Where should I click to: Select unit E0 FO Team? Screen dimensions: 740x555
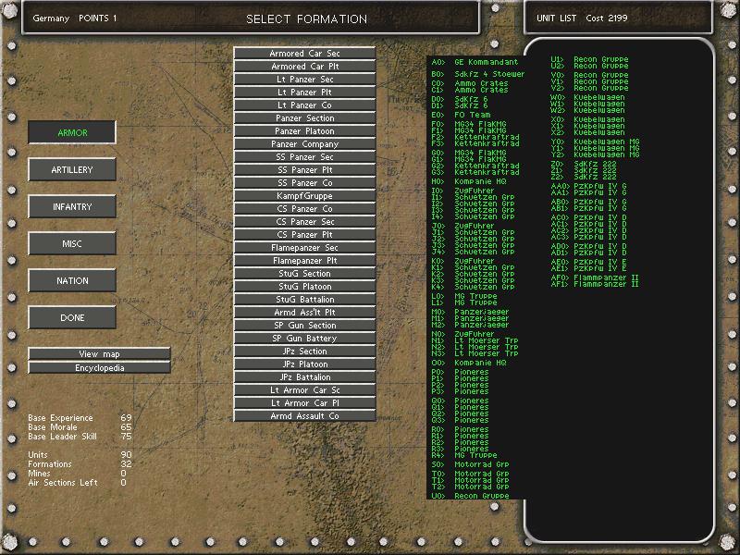click(461, 115)
